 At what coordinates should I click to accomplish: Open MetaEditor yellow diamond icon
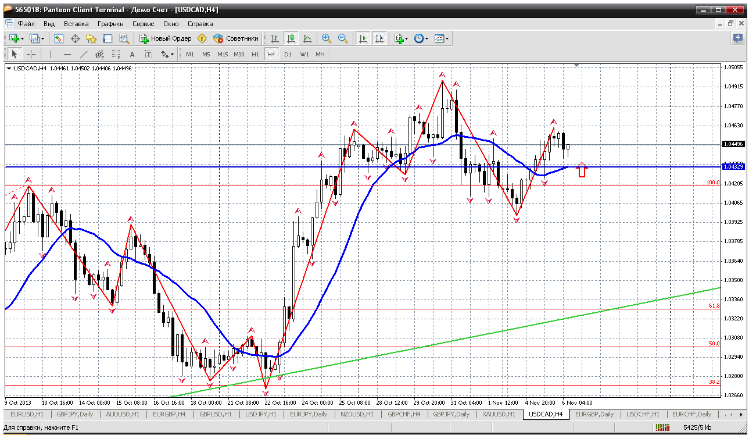pyautogui.click(x=202, y=38)
